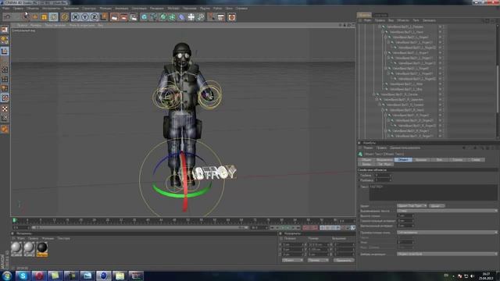Add a Cube primitive object
Viewport: 500px width, 281px height.
(x=144, y=17)
